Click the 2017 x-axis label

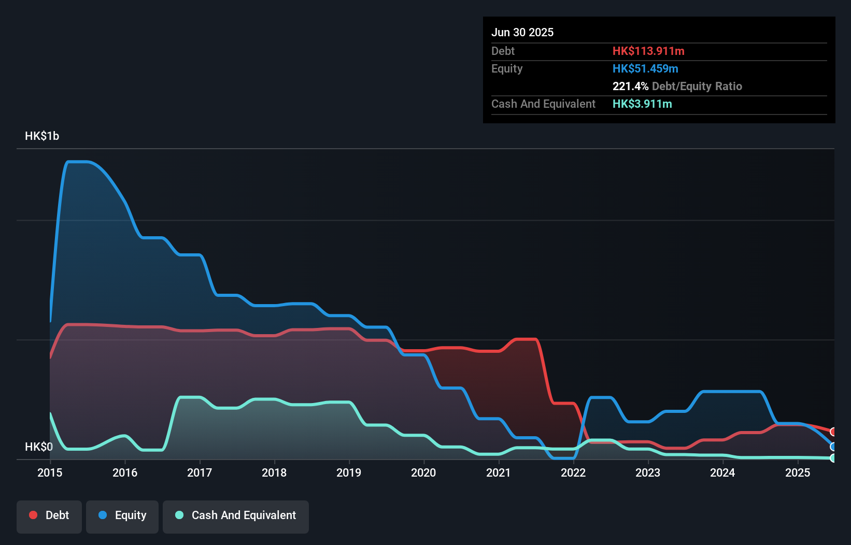tap(200, 472)
